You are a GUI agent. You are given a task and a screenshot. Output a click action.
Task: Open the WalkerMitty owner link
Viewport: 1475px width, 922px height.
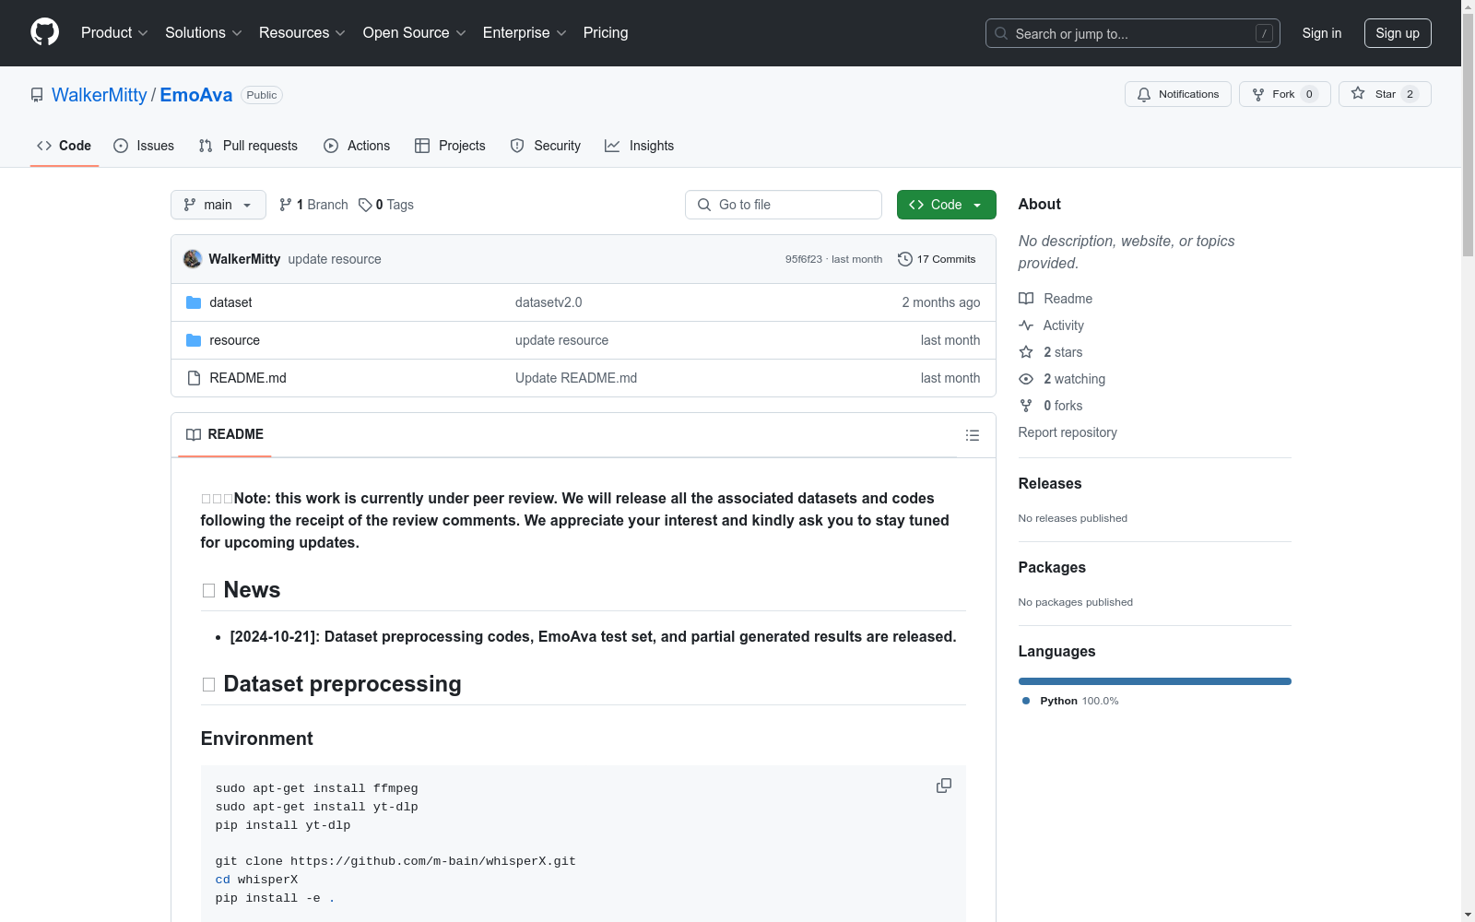[100, 95]
